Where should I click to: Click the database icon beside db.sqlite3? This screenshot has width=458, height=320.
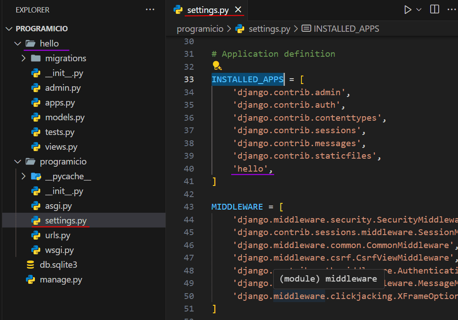pos(30,265)
